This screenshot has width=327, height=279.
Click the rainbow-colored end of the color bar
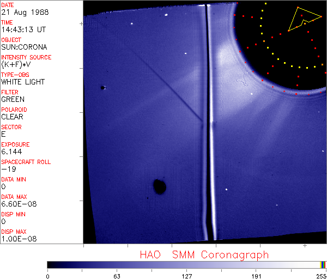(x=323, y=264)
